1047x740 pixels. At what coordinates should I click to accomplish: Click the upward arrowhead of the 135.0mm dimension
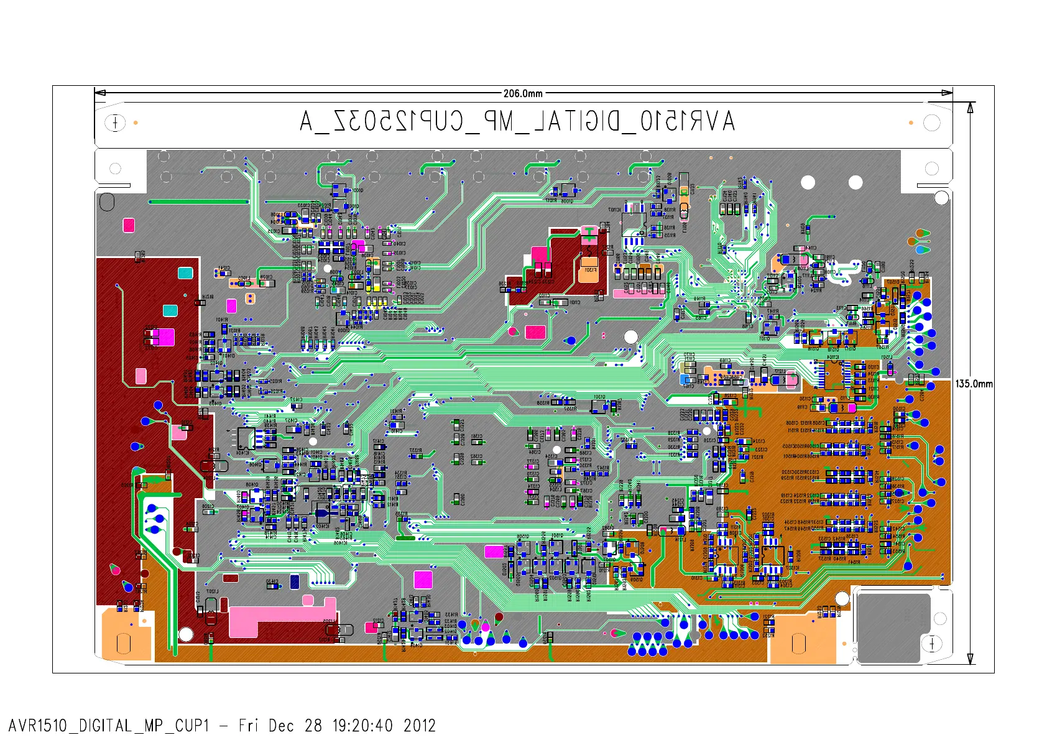970,108
